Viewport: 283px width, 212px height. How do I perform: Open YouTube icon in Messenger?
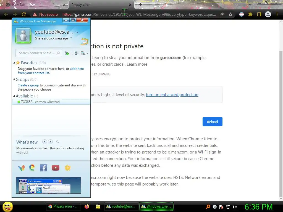click(x=55, y=168)
